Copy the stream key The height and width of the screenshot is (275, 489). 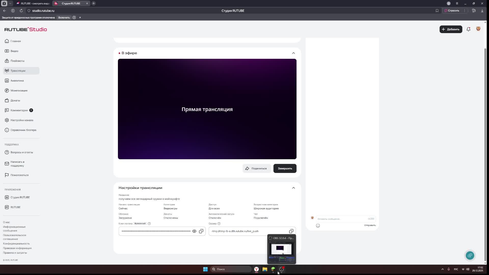201,231
